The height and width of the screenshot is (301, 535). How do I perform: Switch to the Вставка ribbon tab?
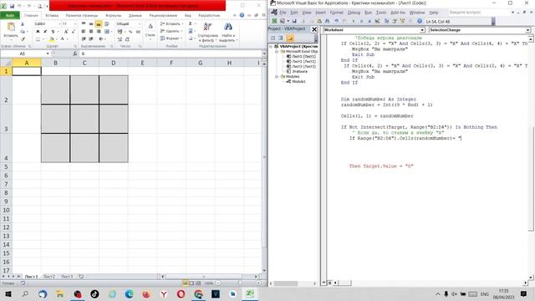(52, 15)
